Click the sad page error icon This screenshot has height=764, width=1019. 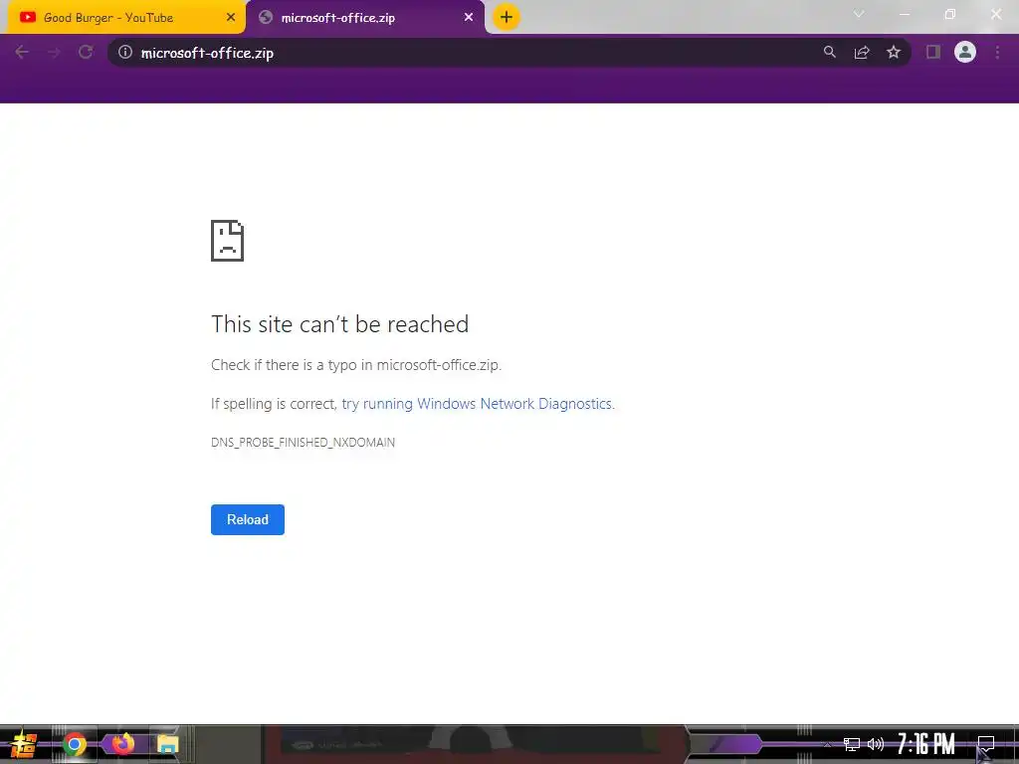[x=228, y=241]
